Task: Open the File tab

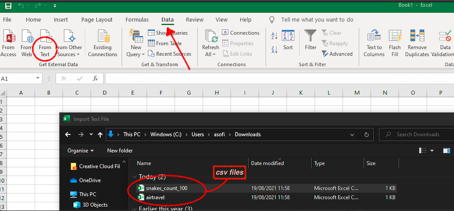Action: [x=7, y=20]
